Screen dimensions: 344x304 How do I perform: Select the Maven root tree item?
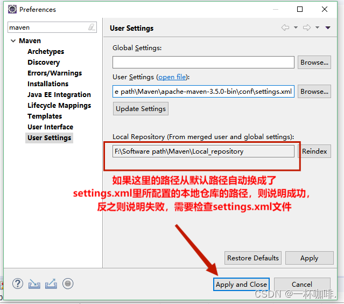[x=30, y=40]
